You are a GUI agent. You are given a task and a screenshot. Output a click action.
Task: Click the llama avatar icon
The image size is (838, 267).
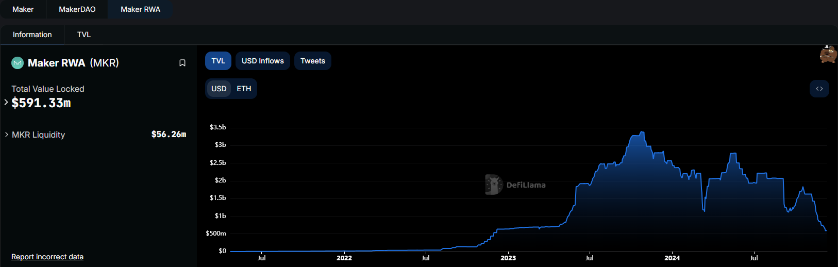tap(828, 54)
